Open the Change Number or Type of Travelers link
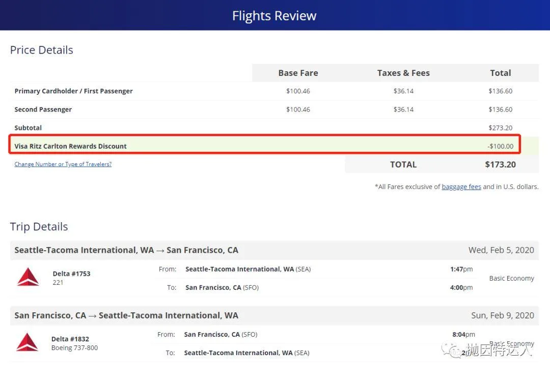 pyautogui.click(x=63, y=164)
